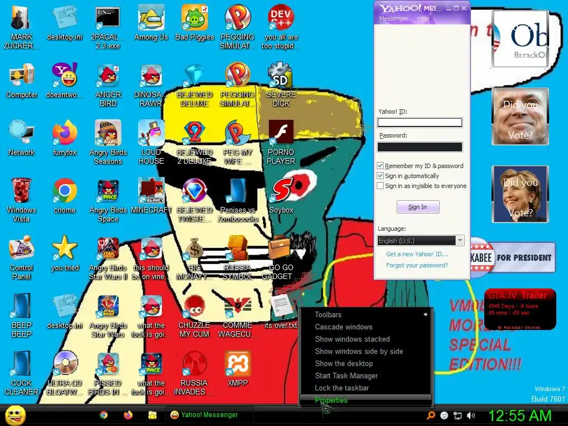This screenshot has height=426, width=568.
Task: Focus the Yahoo! ID input field
Action: point(420,123)
